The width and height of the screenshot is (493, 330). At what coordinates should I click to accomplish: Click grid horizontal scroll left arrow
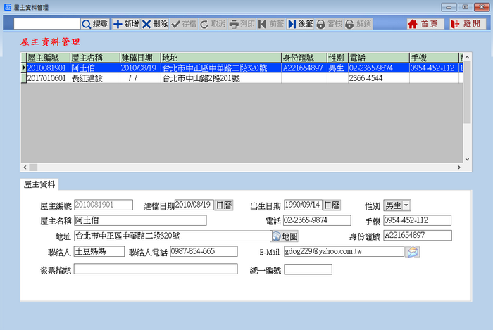point(25,167)
